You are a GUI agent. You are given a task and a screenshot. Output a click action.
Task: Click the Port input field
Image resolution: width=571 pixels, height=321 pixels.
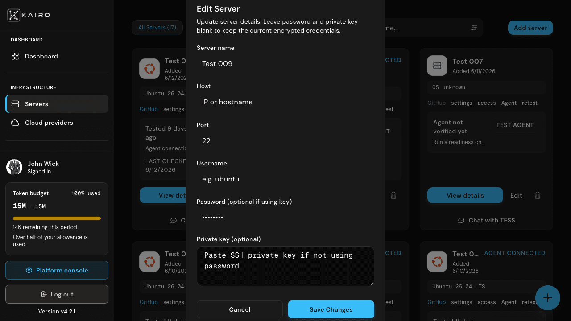(x=285, y=141)
